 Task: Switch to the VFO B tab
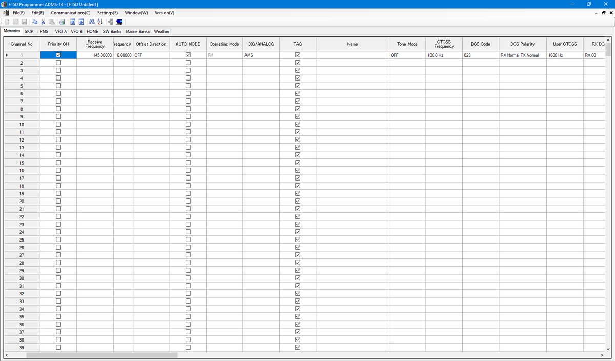point(76,31)
